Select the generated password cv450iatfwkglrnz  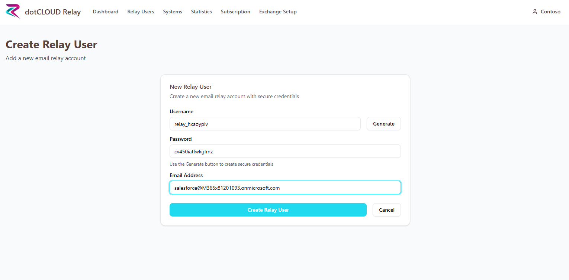coord(193,151)
